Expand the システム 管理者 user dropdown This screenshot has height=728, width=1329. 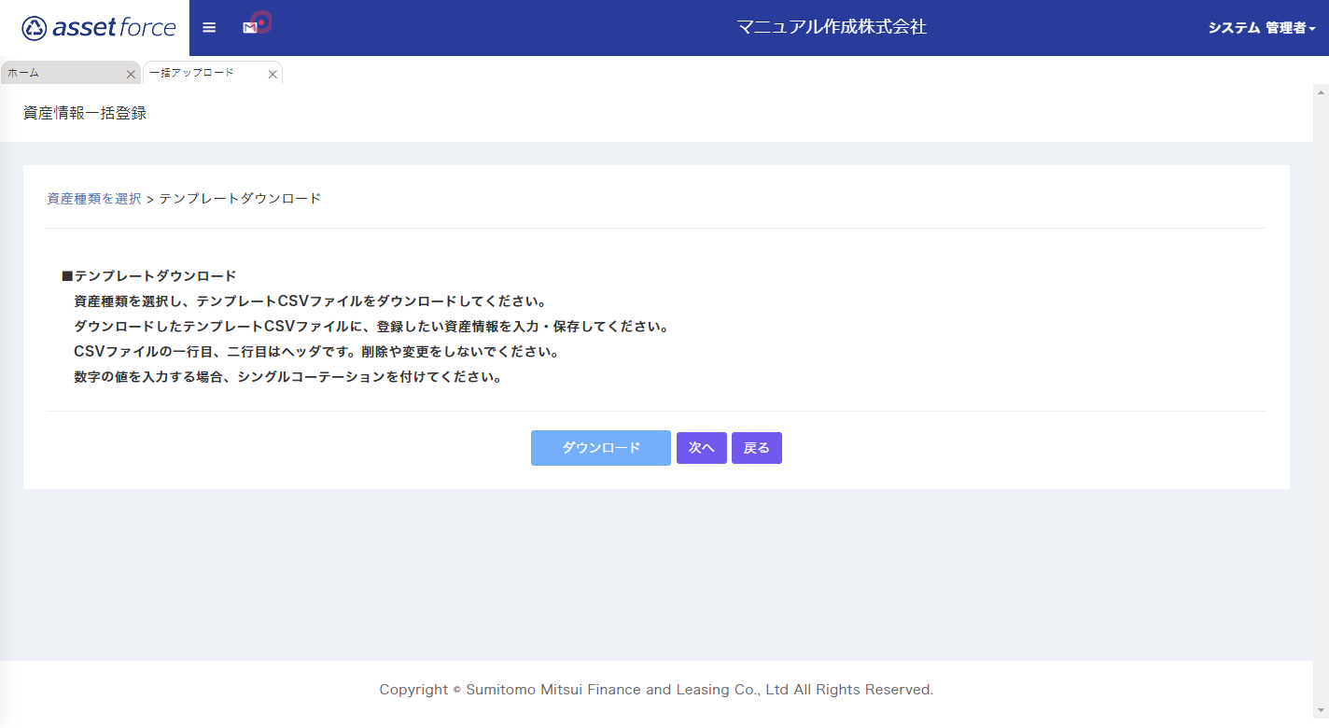(x=1262, y=28)
